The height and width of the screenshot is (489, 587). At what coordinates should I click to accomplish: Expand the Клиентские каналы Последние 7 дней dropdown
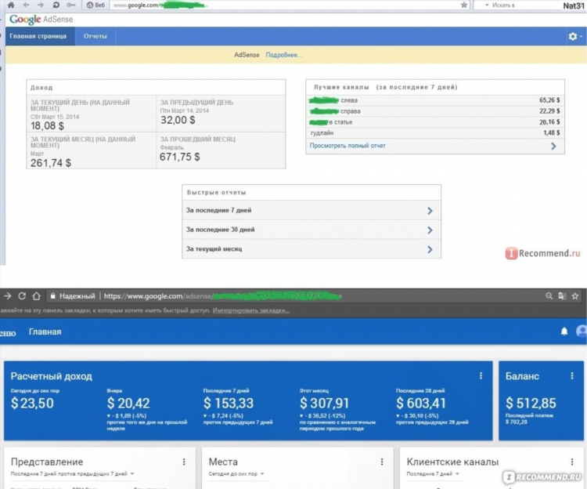433,474
